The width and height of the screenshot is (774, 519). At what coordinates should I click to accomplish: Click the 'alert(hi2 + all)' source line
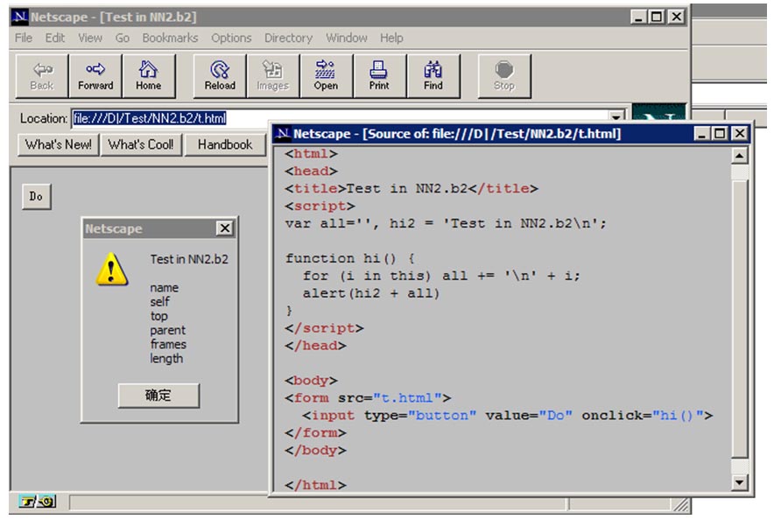click(370, 293)
